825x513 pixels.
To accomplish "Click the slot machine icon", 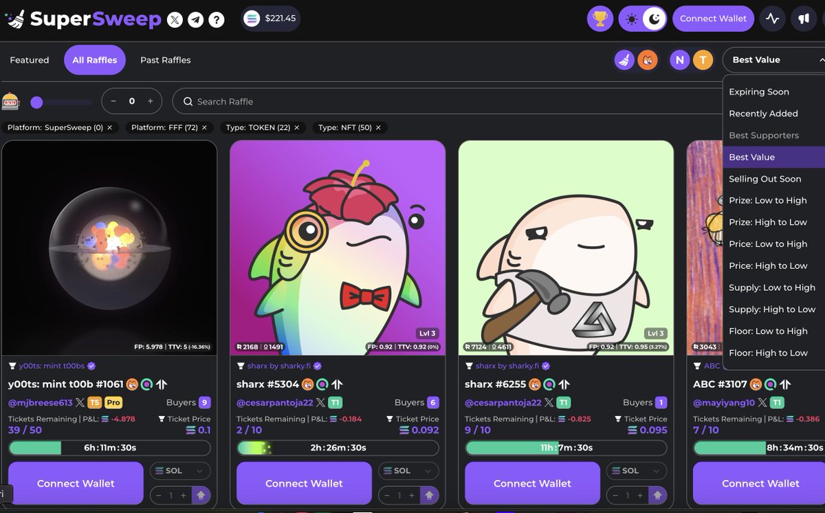I will click(11, 101).
